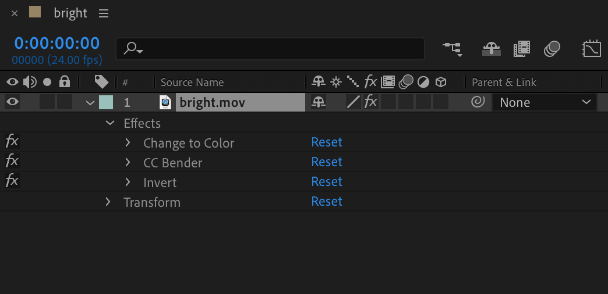The image size is (608, 294).
Task: Turn off the CC Bender effect
Action: tap(12, 162)
